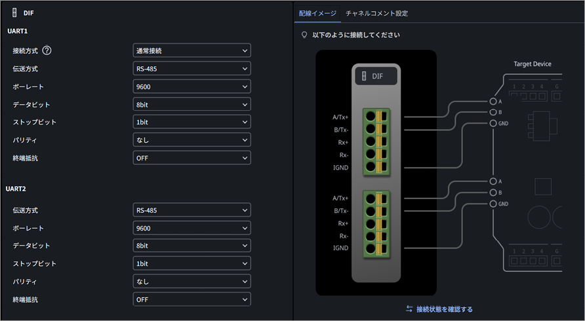Click the swap arrows icon near 接続状態を確認する
Screen dimensions: 585x321
pos(409,309)
